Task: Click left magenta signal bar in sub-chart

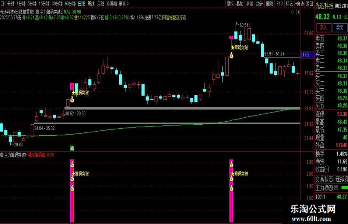Action: click(72, 191)
